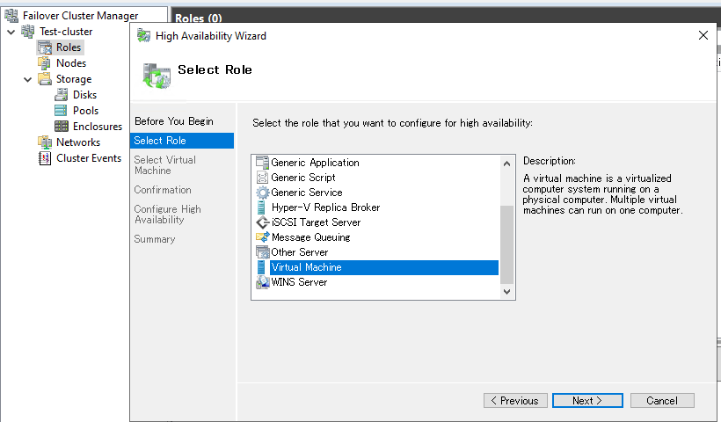Click the Message Queuing envelope icon
The height and width of the screenshot is (422, 721).
[263, 237]
